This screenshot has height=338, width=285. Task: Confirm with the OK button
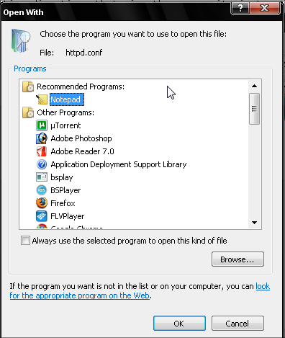point(179,324)
